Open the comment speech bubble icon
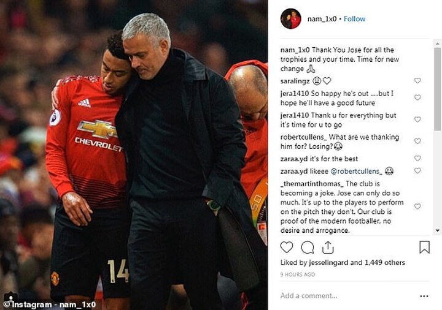The width and height of the screenshot is (442, 310). (308, 248)
